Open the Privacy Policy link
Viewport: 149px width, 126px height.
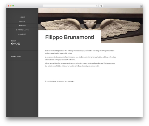pyautogui.click(x=16, y=56)
